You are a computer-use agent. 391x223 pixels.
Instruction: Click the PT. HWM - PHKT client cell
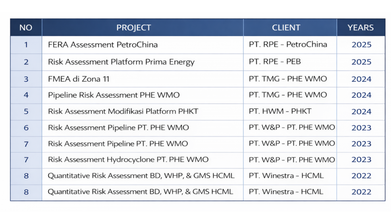pos(280,111)
